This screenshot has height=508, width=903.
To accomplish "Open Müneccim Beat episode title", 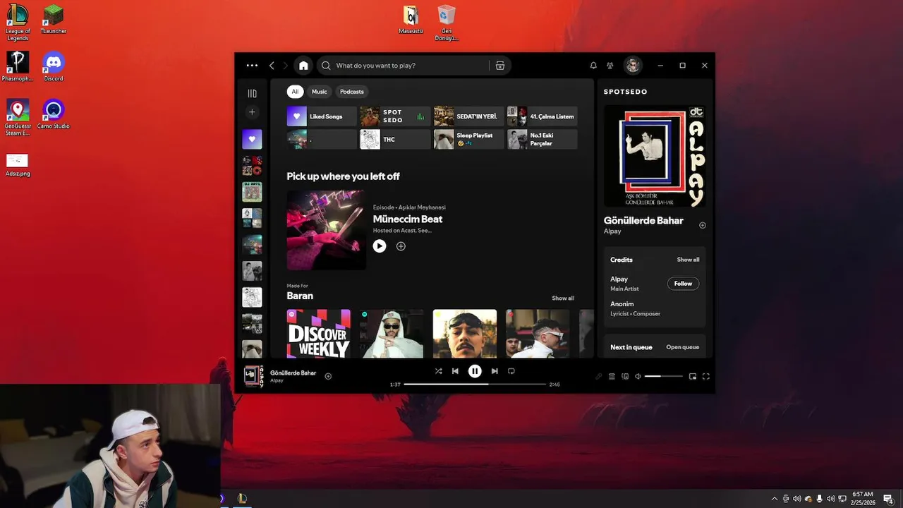I will [408, 219].
